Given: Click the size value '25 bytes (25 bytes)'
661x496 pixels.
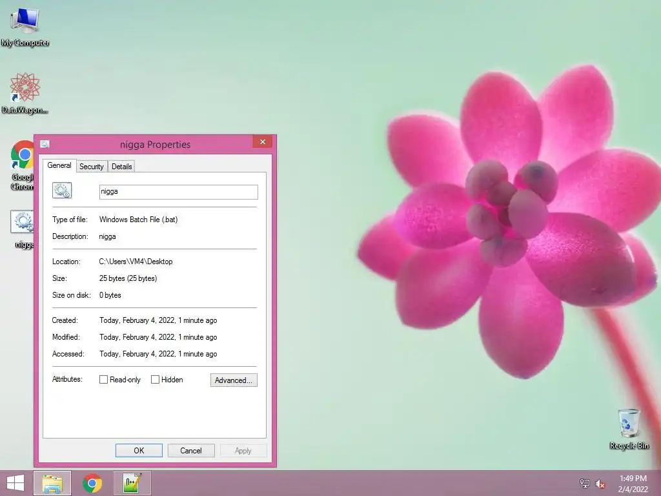Looking at the screenshot, I should coord(128,278).
